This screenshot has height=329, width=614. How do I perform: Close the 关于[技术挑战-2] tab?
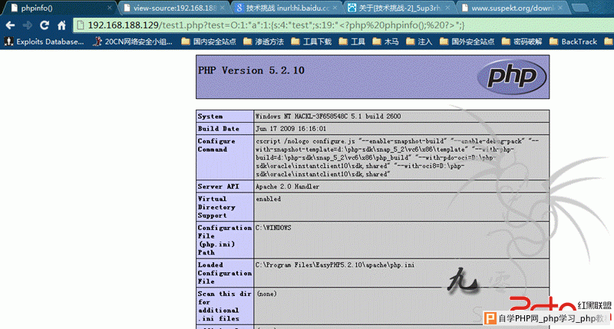pos(447,8)
